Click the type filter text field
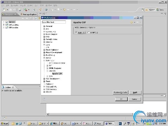The width and height of the screenshot is (168, 126). pyautogui.click(x=54, y=22)
